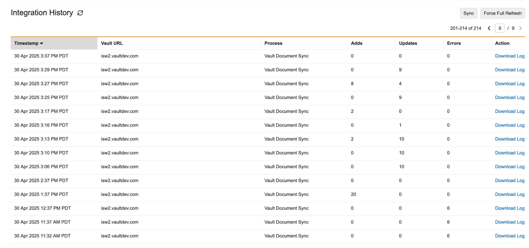Click the page number input field
The width and height of the screenshot is (529, 248).
coord(500,28)
